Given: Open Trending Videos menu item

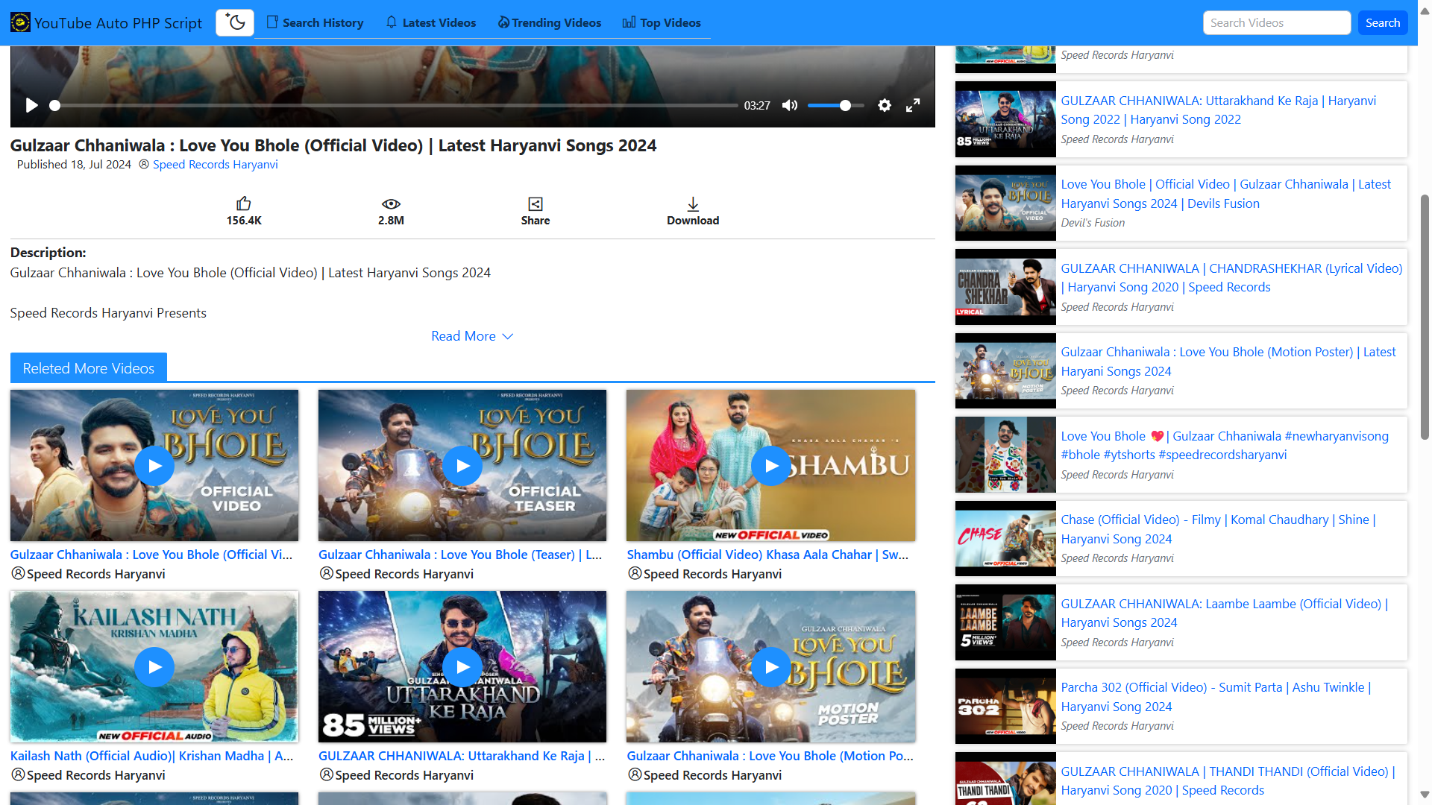Looking at the screenshot, I should 549,22.
